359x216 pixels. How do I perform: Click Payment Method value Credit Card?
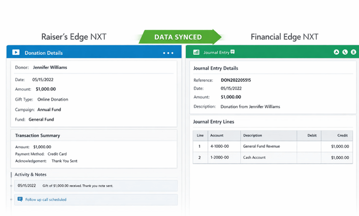[x=57, y=154]
